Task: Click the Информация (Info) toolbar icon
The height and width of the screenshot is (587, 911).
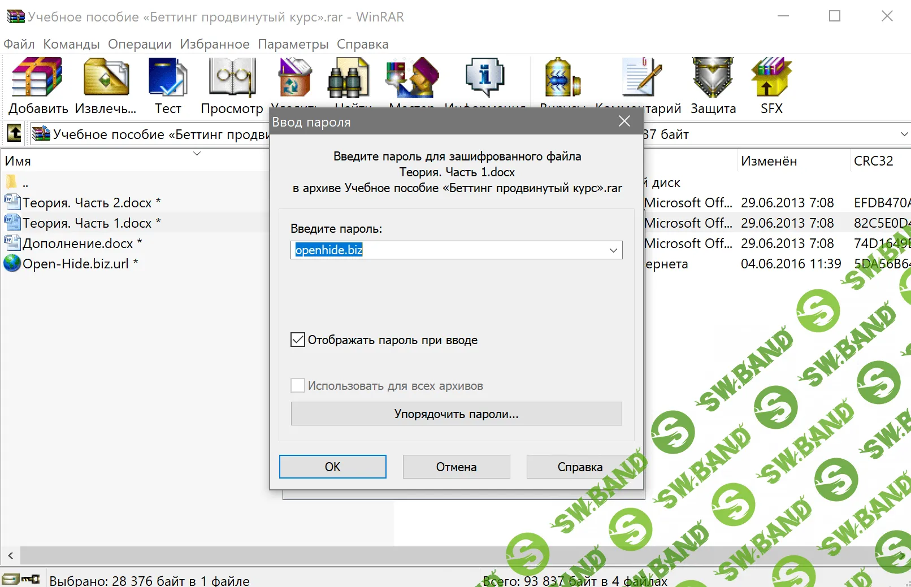Action: (x=484, y=78)
